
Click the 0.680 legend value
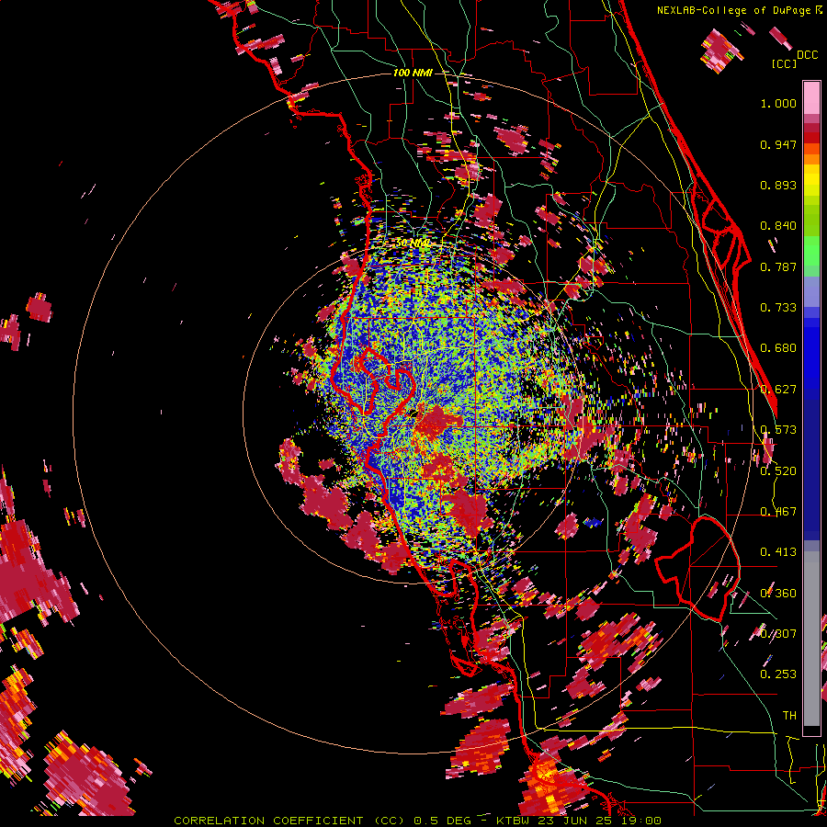778,348
